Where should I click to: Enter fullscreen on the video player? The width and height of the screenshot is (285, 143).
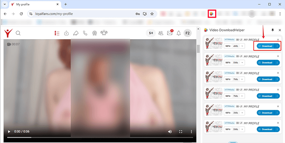point(181,132)
